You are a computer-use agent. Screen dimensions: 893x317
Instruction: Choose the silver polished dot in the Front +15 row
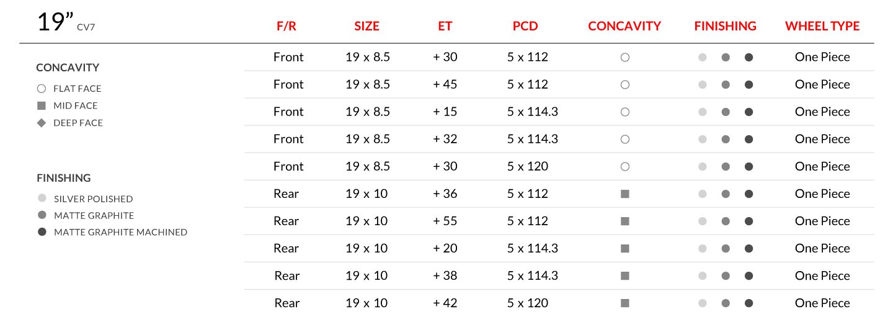tap(702, 112)
